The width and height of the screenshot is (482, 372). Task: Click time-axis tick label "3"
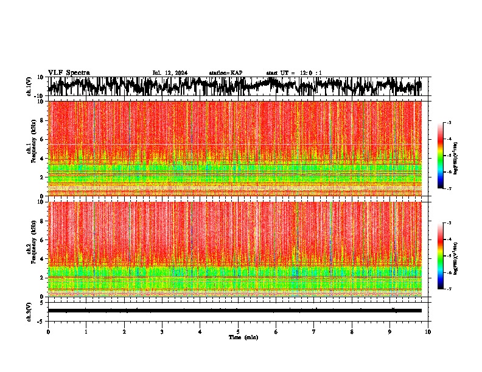point(162,332)
